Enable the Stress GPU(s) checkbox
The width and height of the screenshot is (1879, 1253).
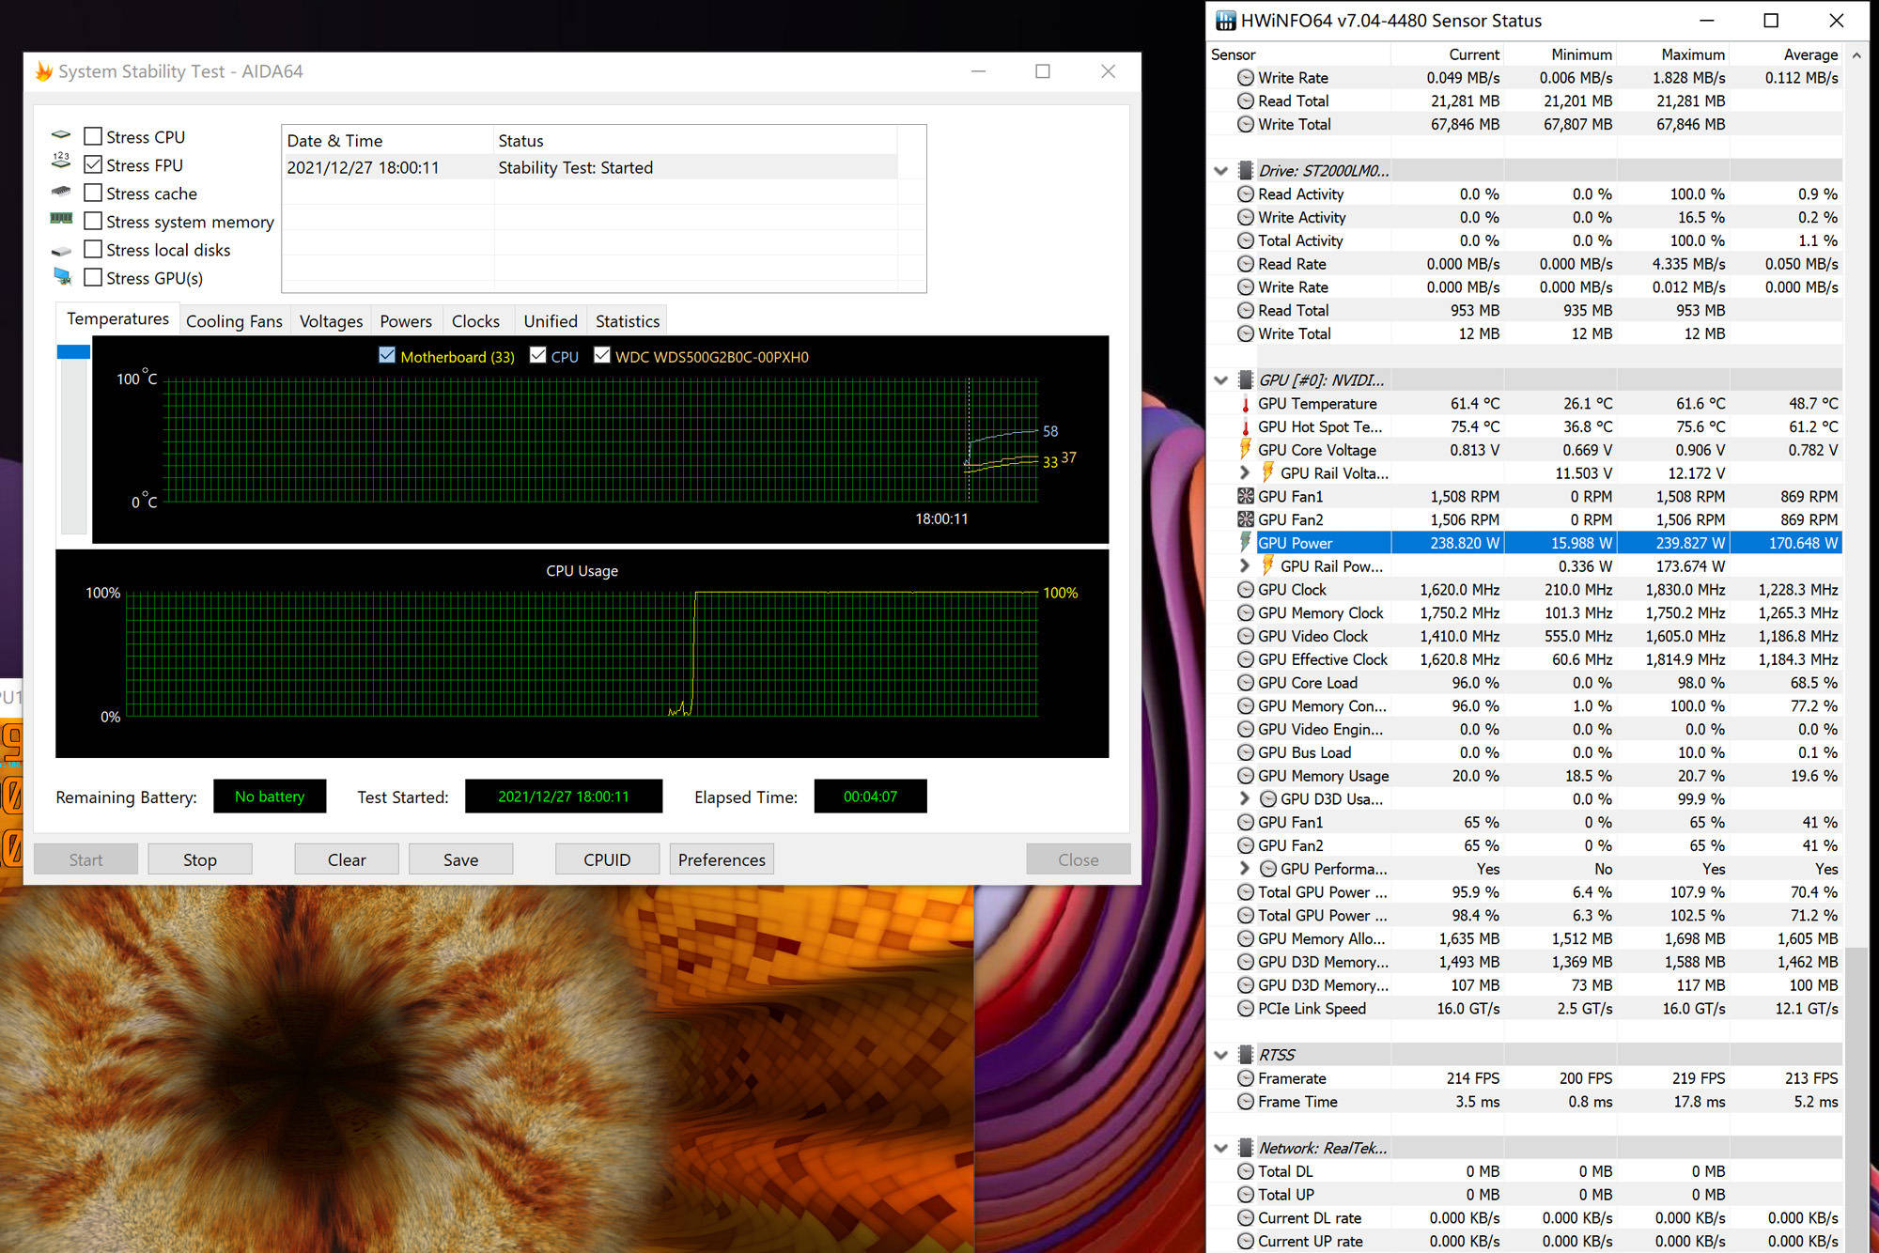[x=93, y=277]
